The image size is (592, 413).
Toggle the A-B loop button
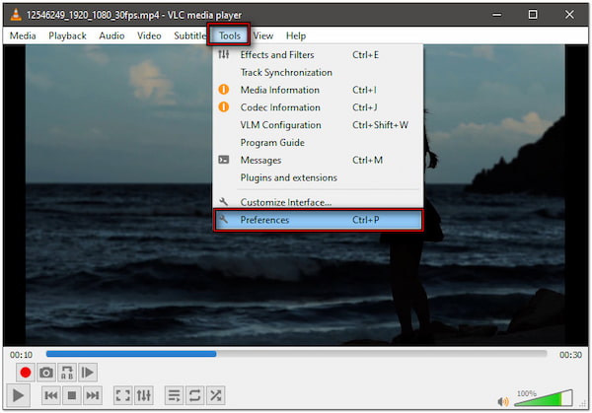click(x=67, y=373)
